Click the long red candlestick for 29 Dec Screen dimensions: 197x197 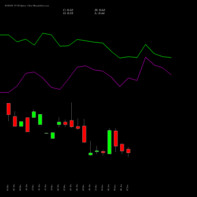84,134
